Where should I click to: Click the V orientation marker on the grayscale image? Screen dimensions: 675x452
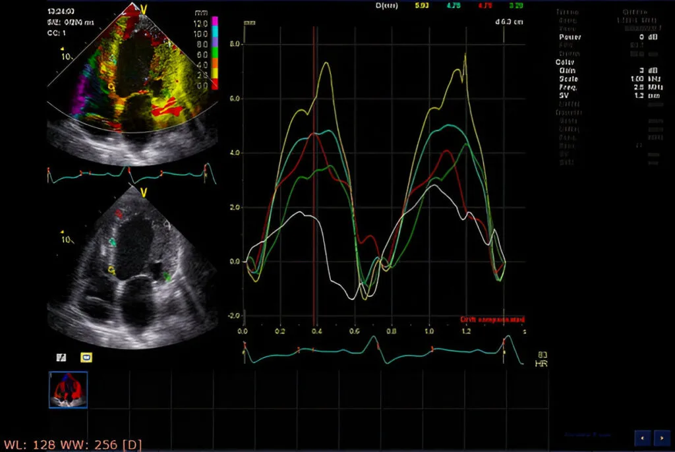coord(142,192)
